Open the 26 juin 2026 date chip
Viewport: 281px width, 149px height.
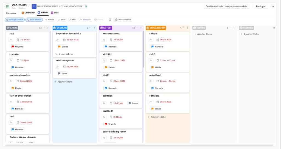(71, 66)
